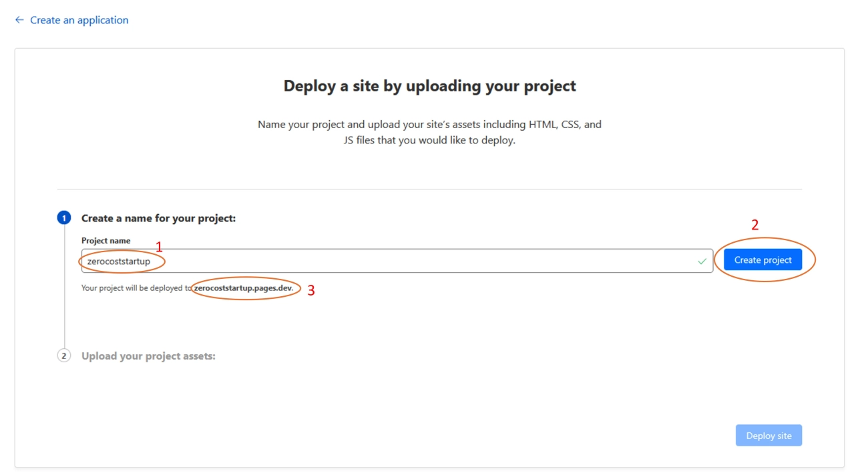This screenshot has width=858, height=475.
Task: Click the back arrow icon
Action: coord(19,20)
